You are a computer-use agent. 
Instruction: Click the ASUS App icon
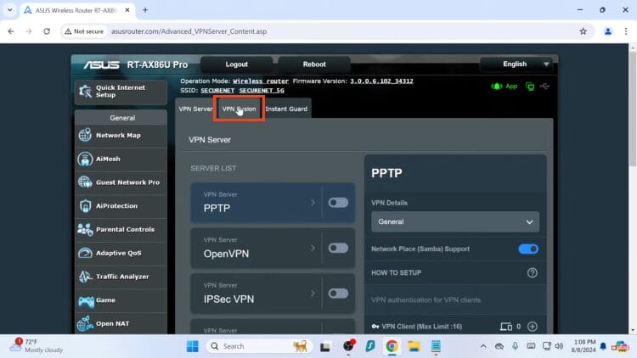(x=505, y=86)
